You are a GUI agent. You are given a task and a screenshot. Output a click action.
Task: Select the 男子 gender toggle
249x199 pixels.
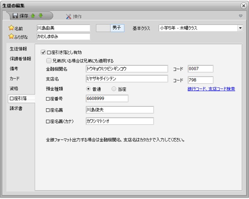[117, 28]
